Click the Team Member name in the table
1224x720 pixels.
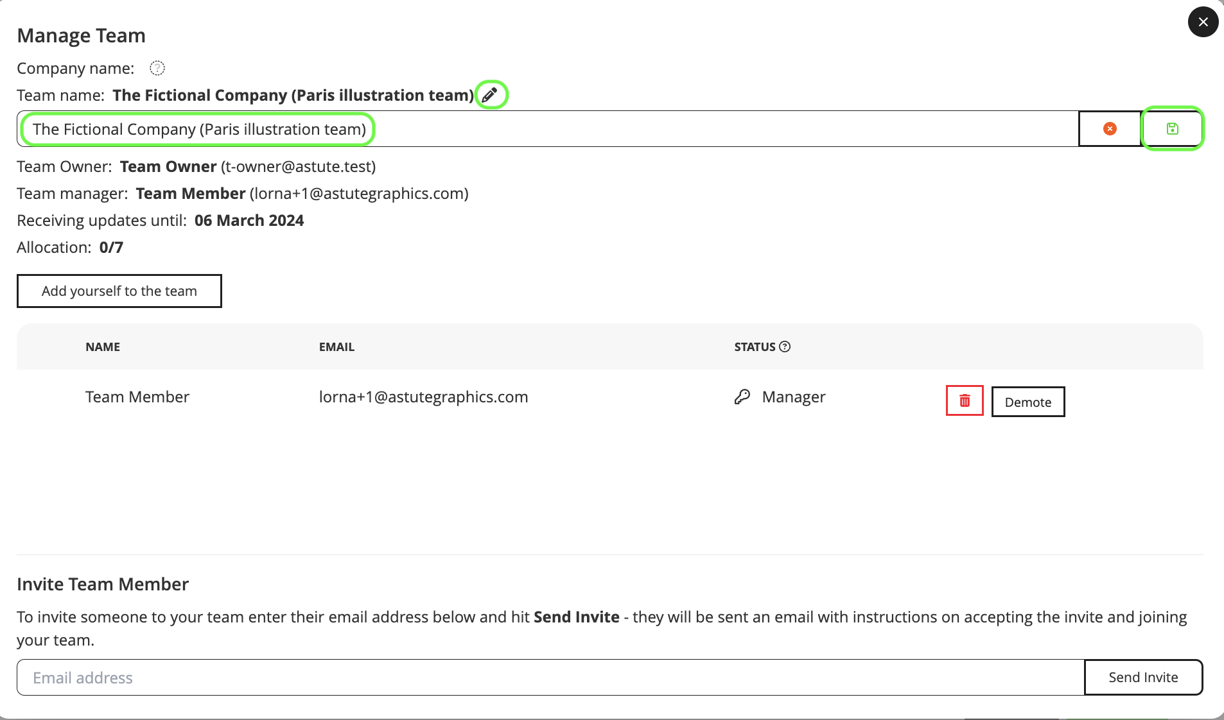click(x=137, y=397)
